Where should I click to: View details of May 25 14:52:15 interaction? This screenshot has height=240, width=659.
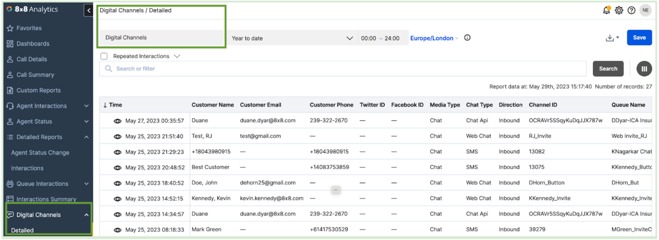click(118, 199)
